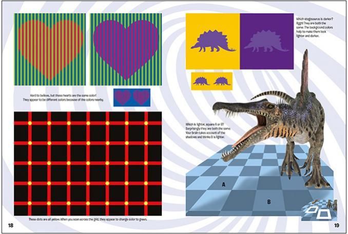
Task: Click the caption line 'Hard to believe, but these hearts...'
Action: tap(63, 95)
